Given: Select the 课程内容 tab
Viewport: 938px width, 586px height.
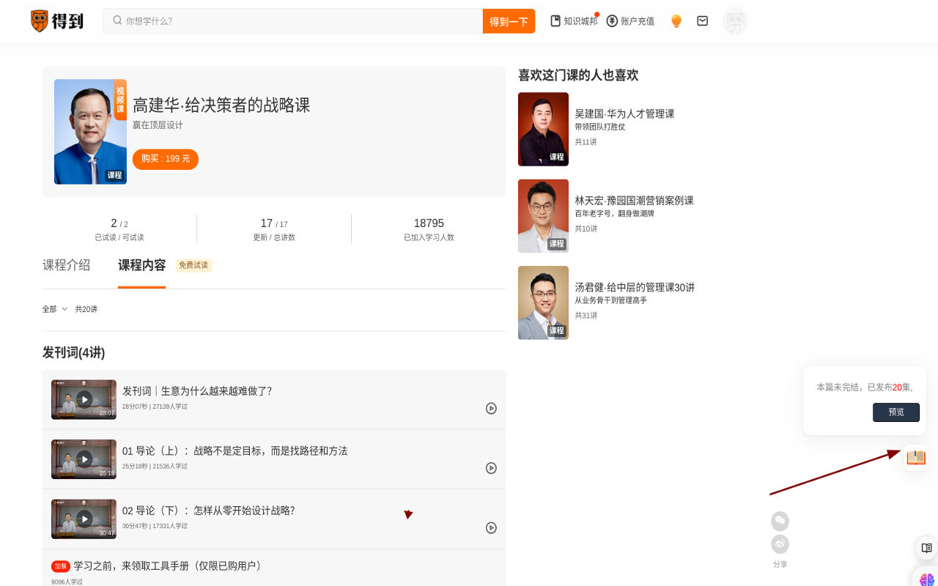Looking at the screenshot, I should coord(142,265).
